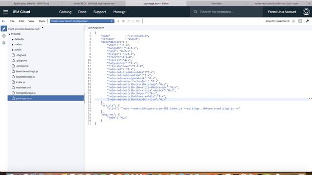Image resolution: width=312 pixels, height=175 pixels.
Task: Open couchstorage.js in file tree
Action: 25,77
